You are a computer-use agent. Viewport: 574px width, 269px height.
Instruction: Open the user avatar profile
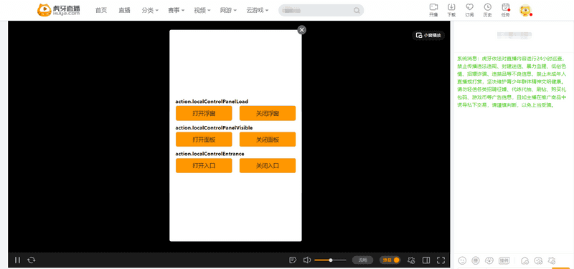point(525,10)
